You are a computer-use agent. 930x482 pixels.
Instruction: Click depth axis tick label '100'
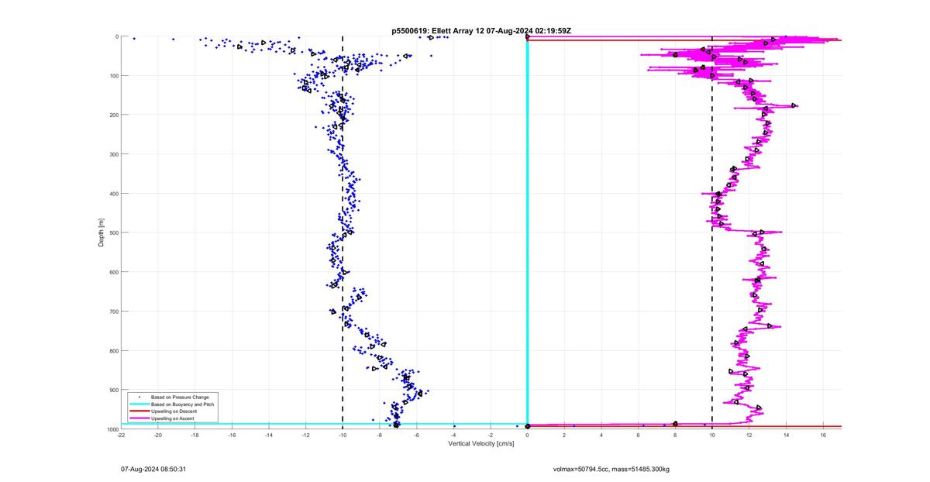coord(113,76)
